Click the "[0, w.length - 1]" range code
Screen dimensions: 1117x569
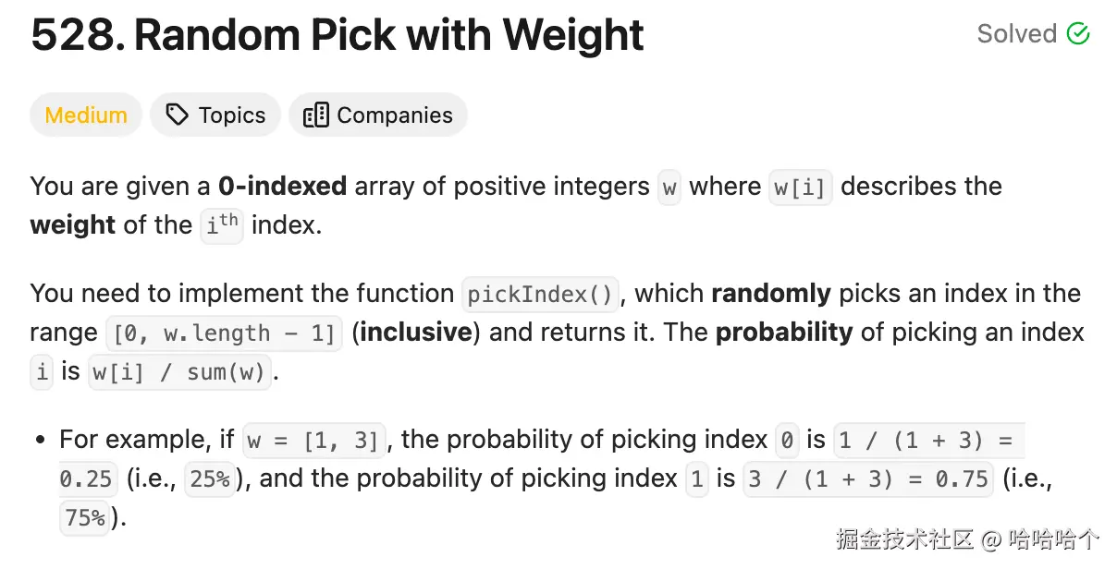tap(224, 333)
